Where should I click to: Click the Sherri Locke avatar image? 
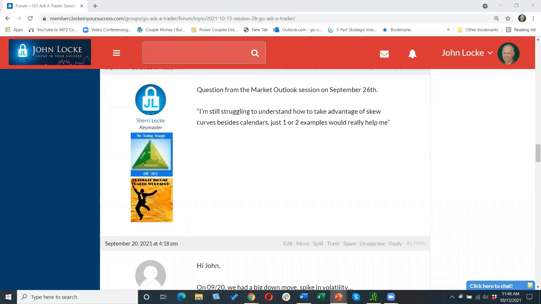150,100
